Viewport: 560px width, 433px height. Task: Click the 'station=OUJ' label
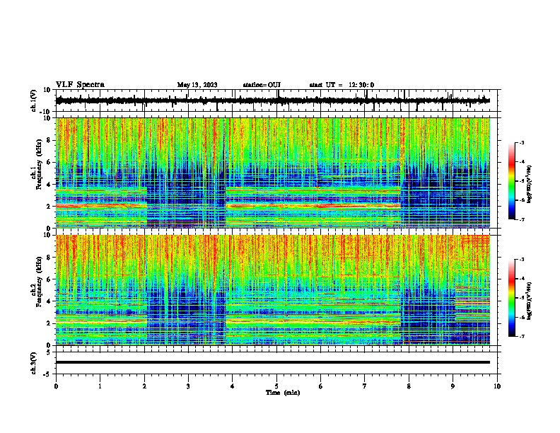click(262, 85)
